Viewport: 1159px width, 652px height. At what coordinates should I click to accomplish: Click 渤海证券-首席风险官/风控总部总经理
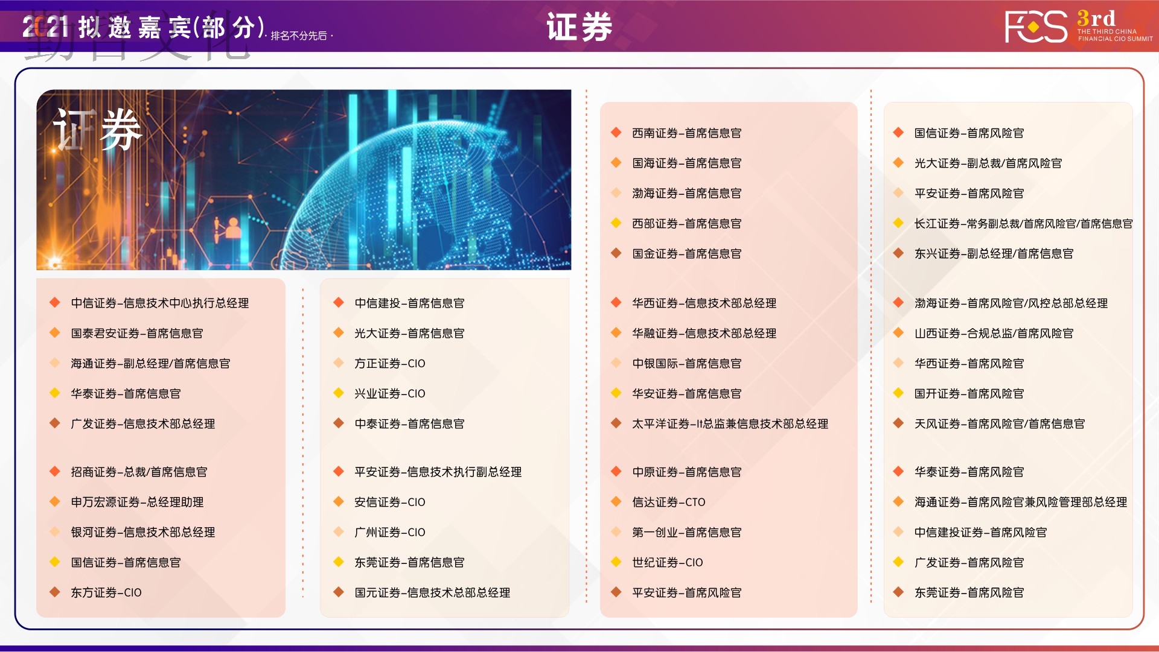(x=1011, y=303)
